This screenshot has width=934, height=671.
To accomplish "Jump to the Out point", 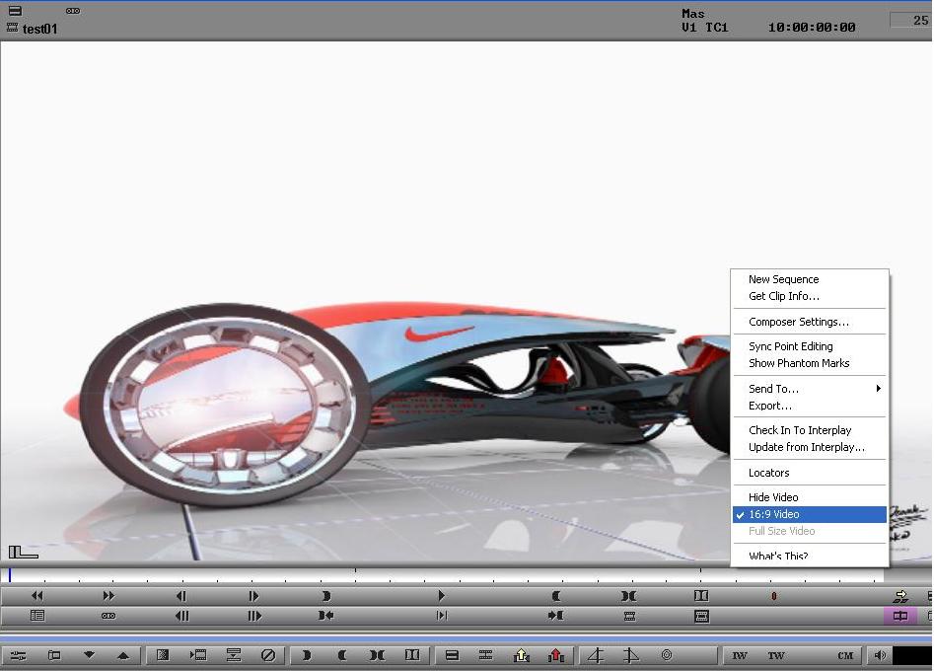I will [555, 615].
